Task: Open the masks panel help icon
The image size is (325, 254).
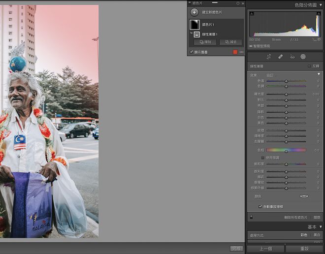Action: tap(238, 3)
